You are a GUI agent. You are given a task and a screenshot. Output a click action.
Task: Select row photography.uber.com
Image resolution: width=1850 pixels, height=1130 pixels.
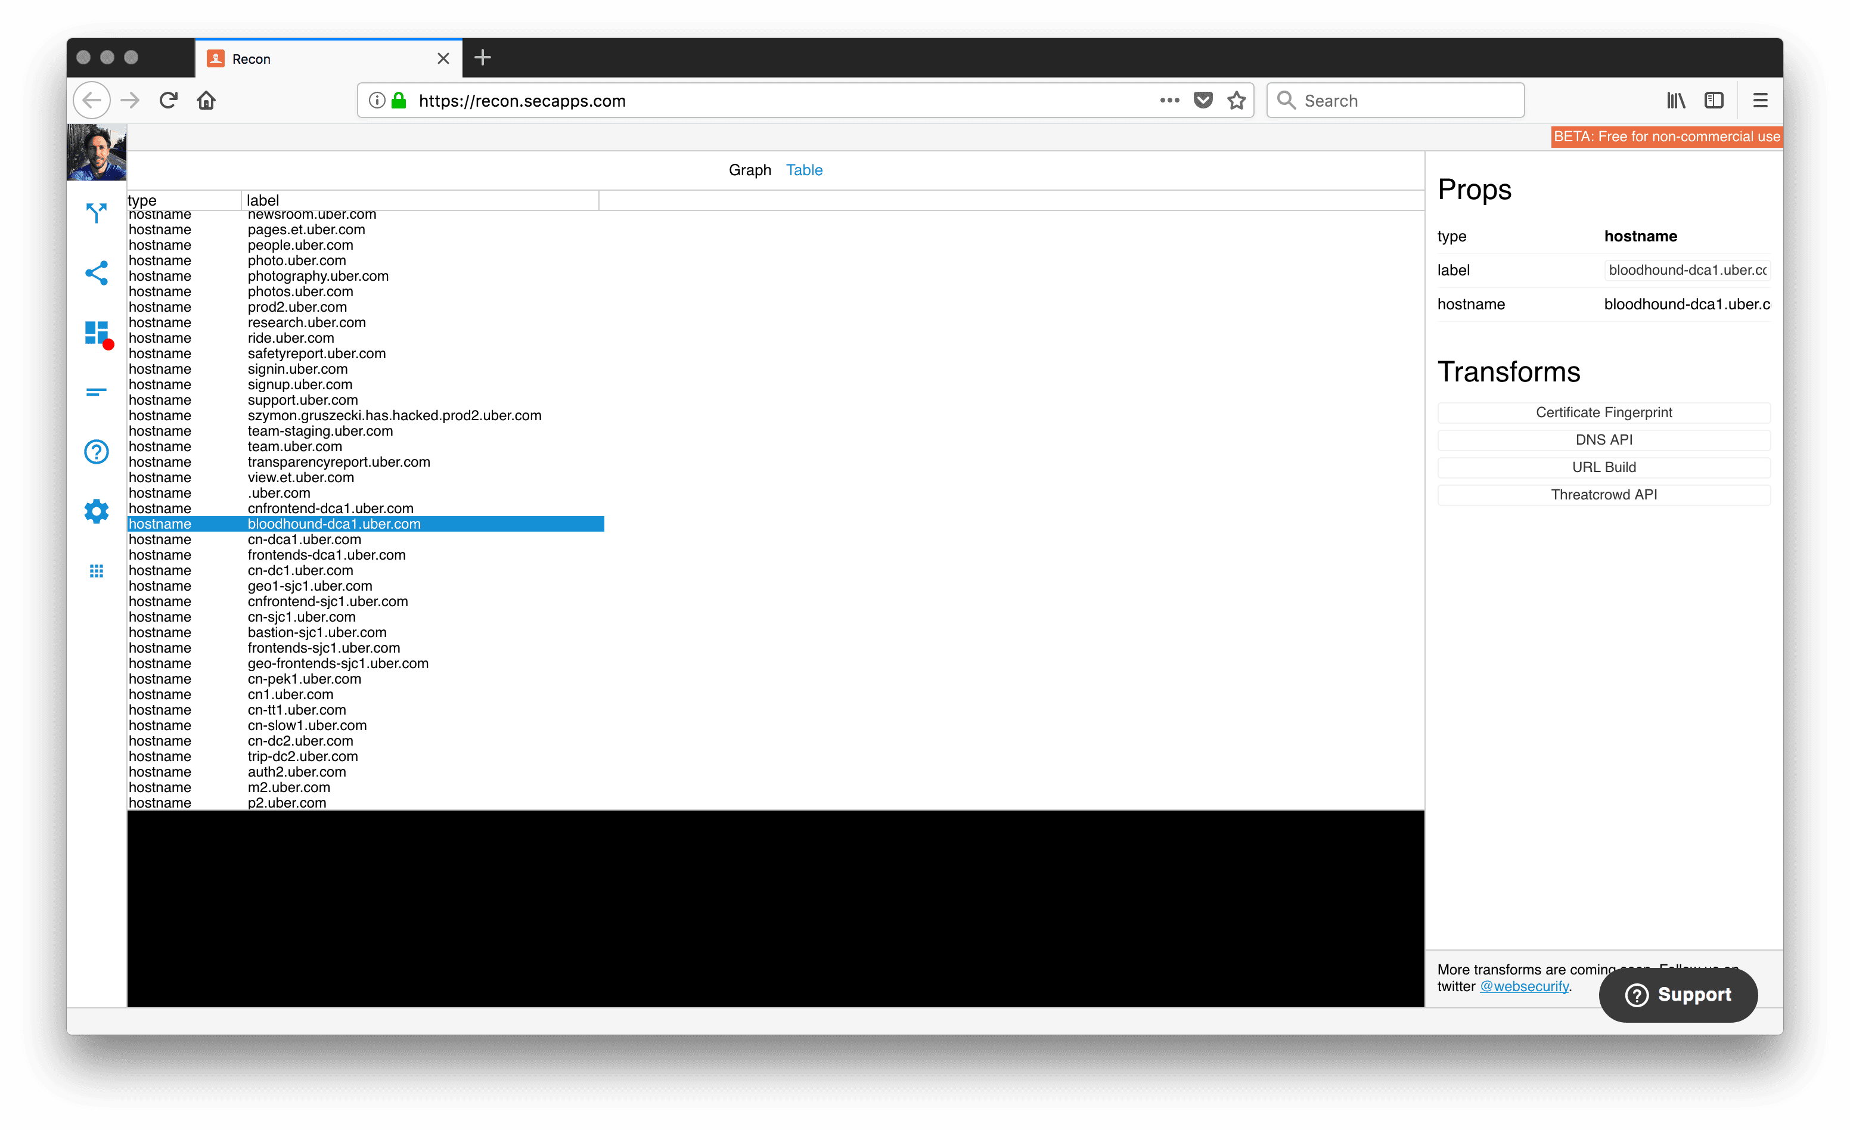click(x=365, y=277)
